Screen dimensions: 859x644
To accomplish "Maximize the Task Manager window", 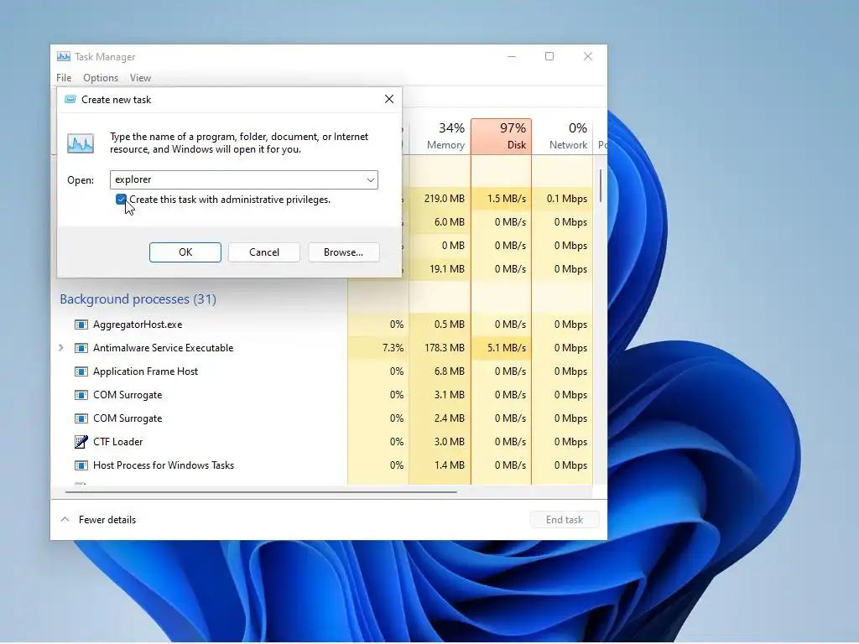I will (549, 56).
